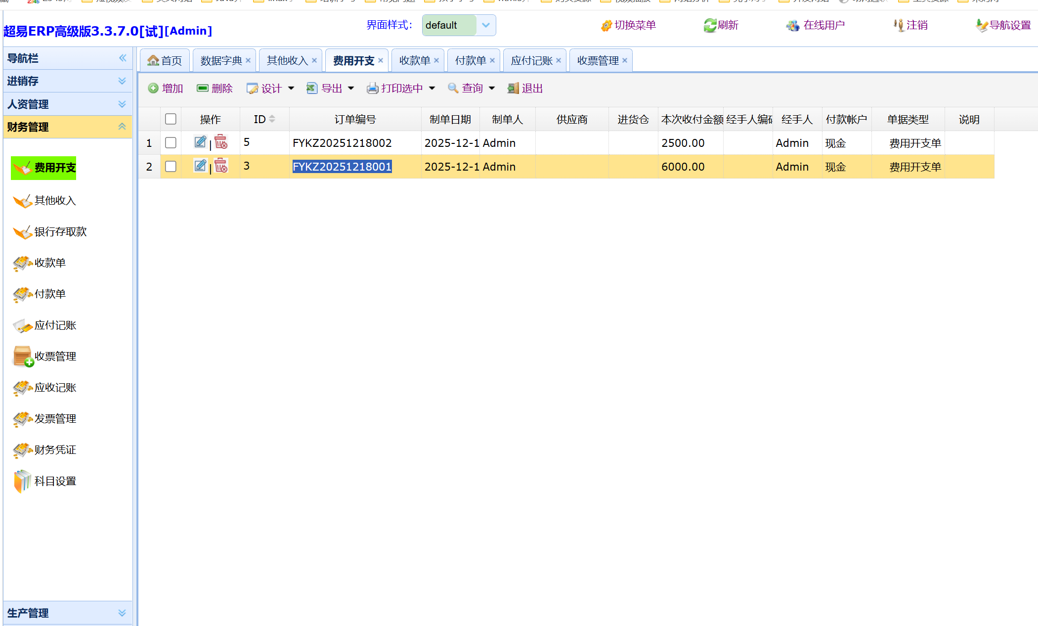Screen dimensions: 1038x626
Task: Toggle the select-all header checkbox
Action: point(171,119)
